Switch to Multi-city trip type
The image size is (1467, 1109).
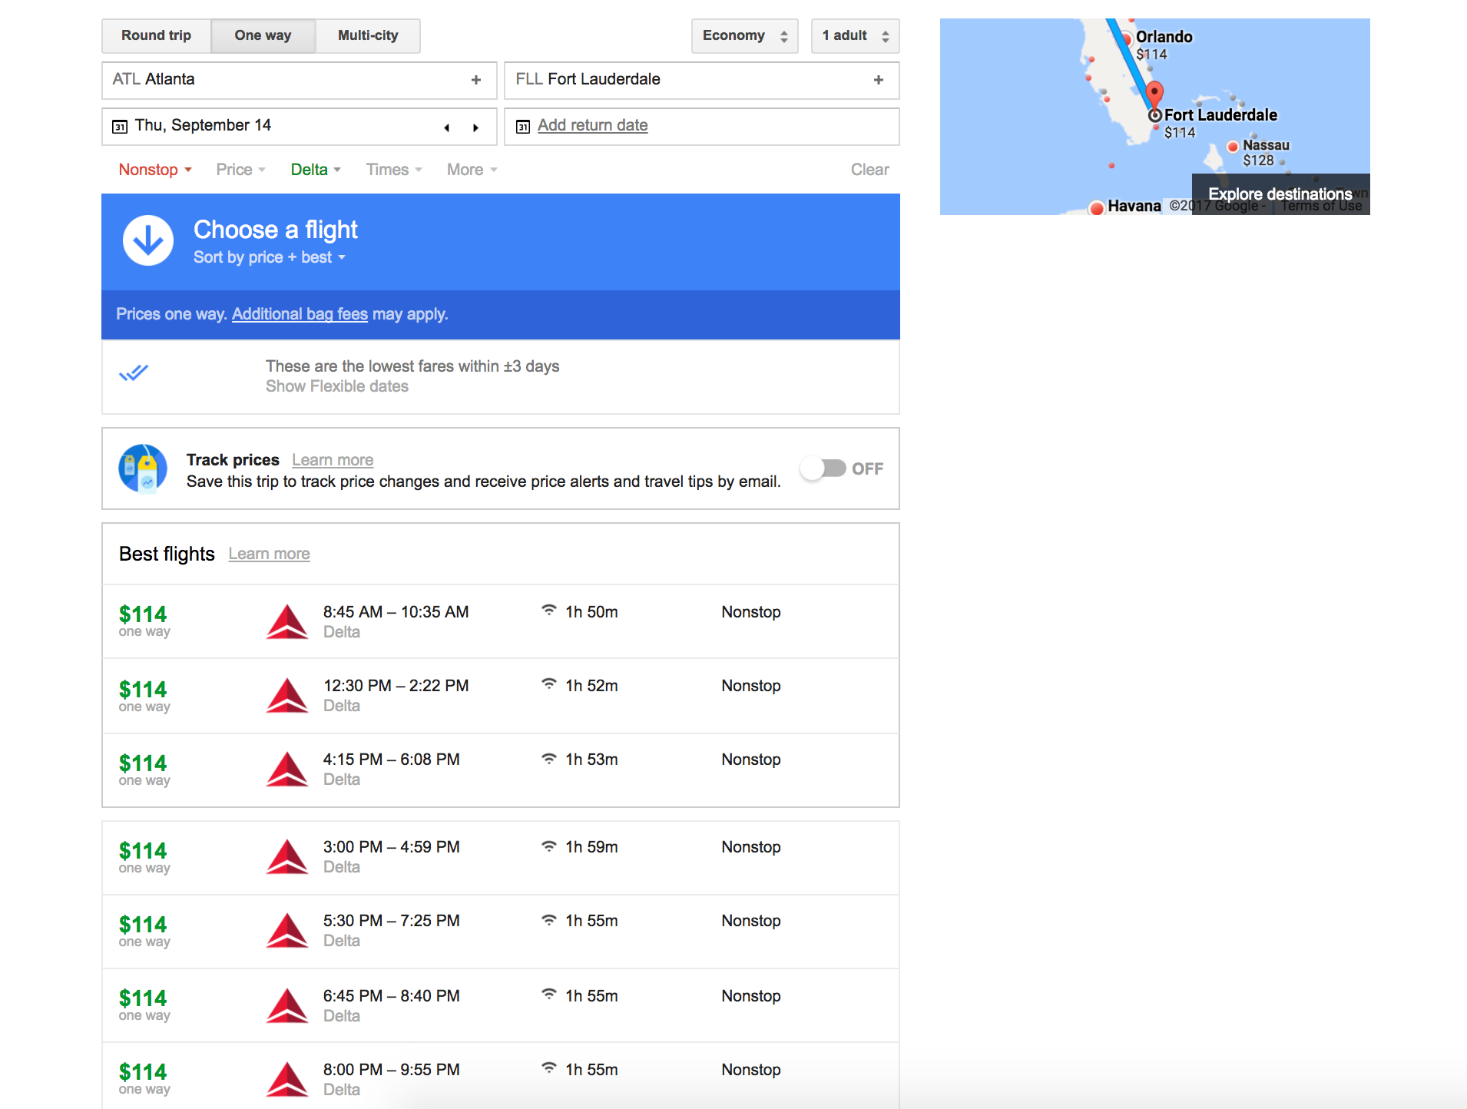368,36
